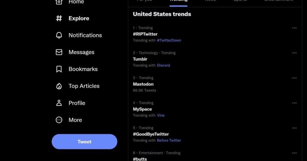The width and height of the screenshot is (307, 161).
Task: Select the Bookmarks ribbon icon
Action: [x=59, y=69]
